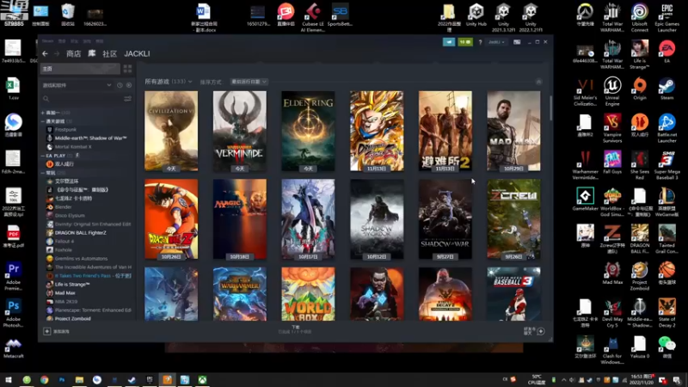Open the Origin desktop shortcut

point(639,89)
